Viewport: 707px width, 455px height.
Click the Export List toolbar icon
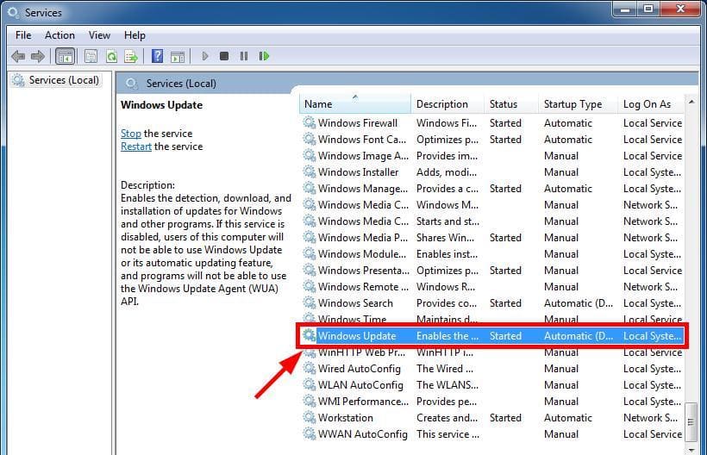coord(131,56)
